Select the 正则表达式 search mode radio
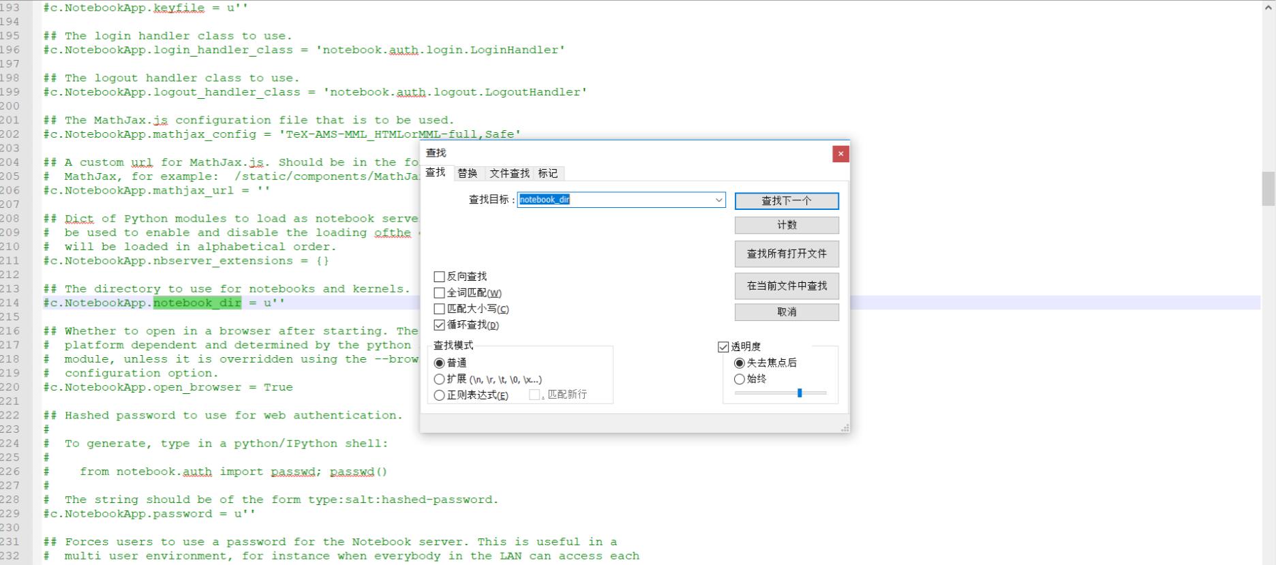 click(x=440, y=395)
